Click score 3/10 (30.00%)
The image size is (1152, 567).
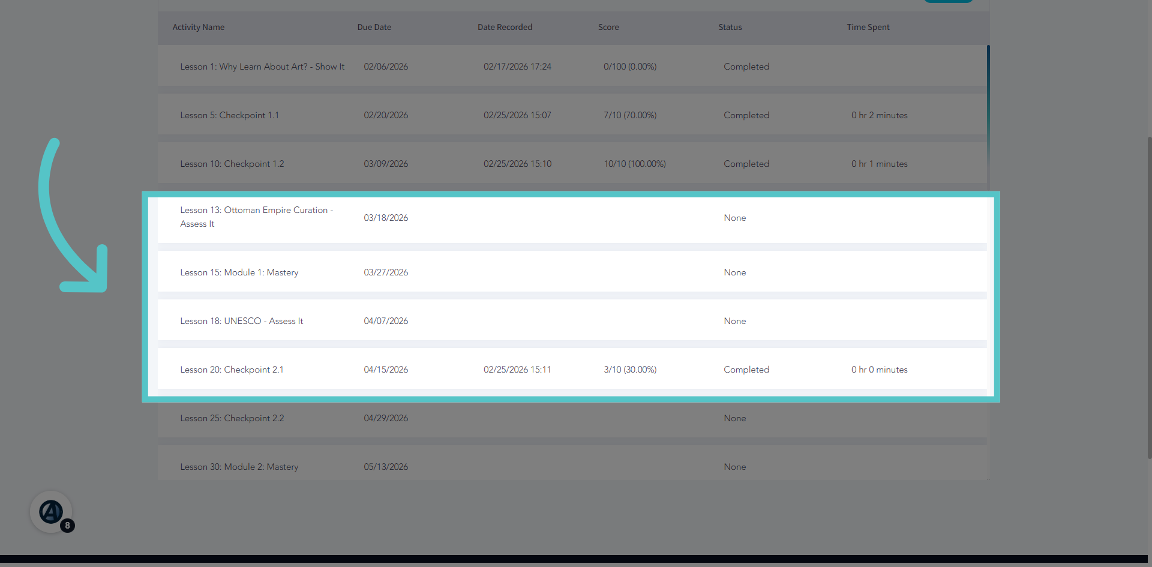(630, 370)
